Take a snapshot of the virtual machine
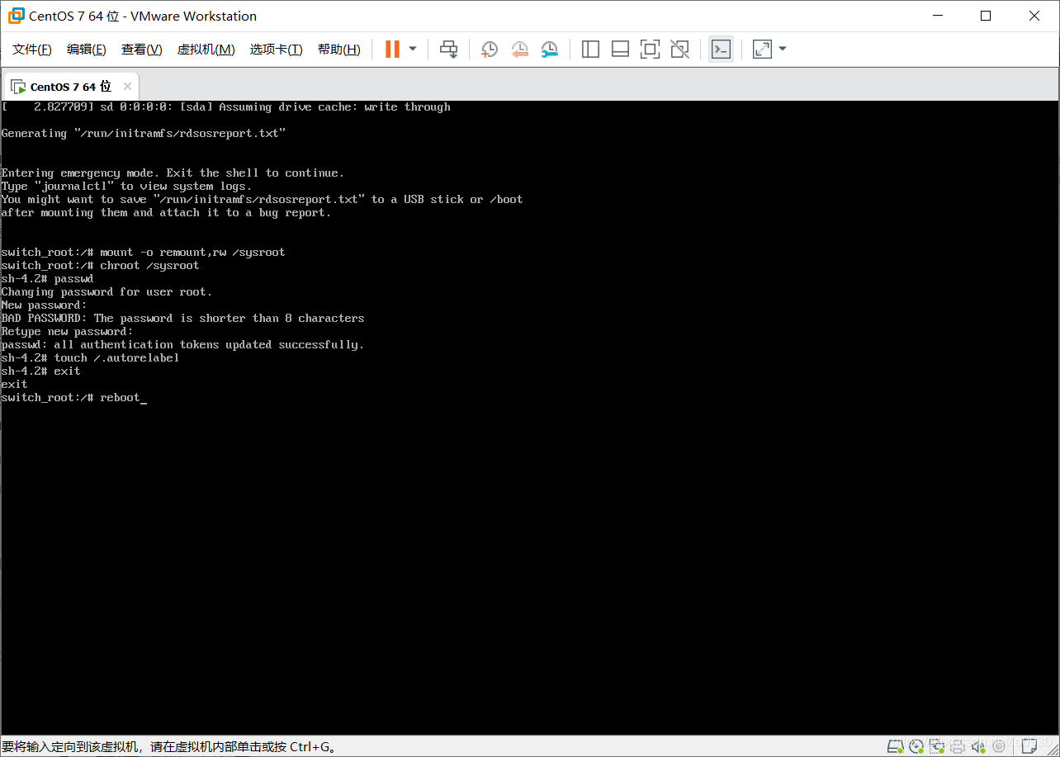1060x757 pixels. point(490,50)
